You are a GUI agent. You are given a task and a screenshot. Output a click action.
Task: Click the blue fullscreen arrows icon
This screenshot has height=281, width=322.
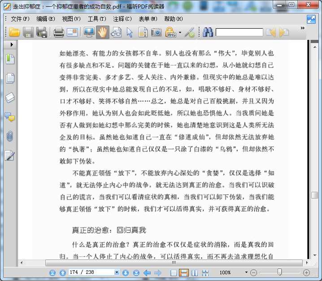[311, 19]
